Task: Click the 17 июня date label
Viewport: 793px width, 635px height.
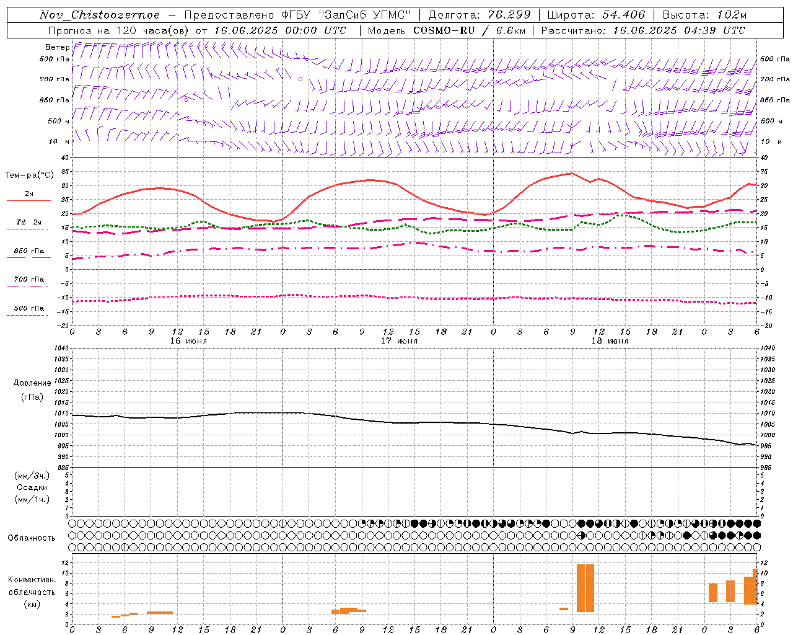Action: [399, 341]
